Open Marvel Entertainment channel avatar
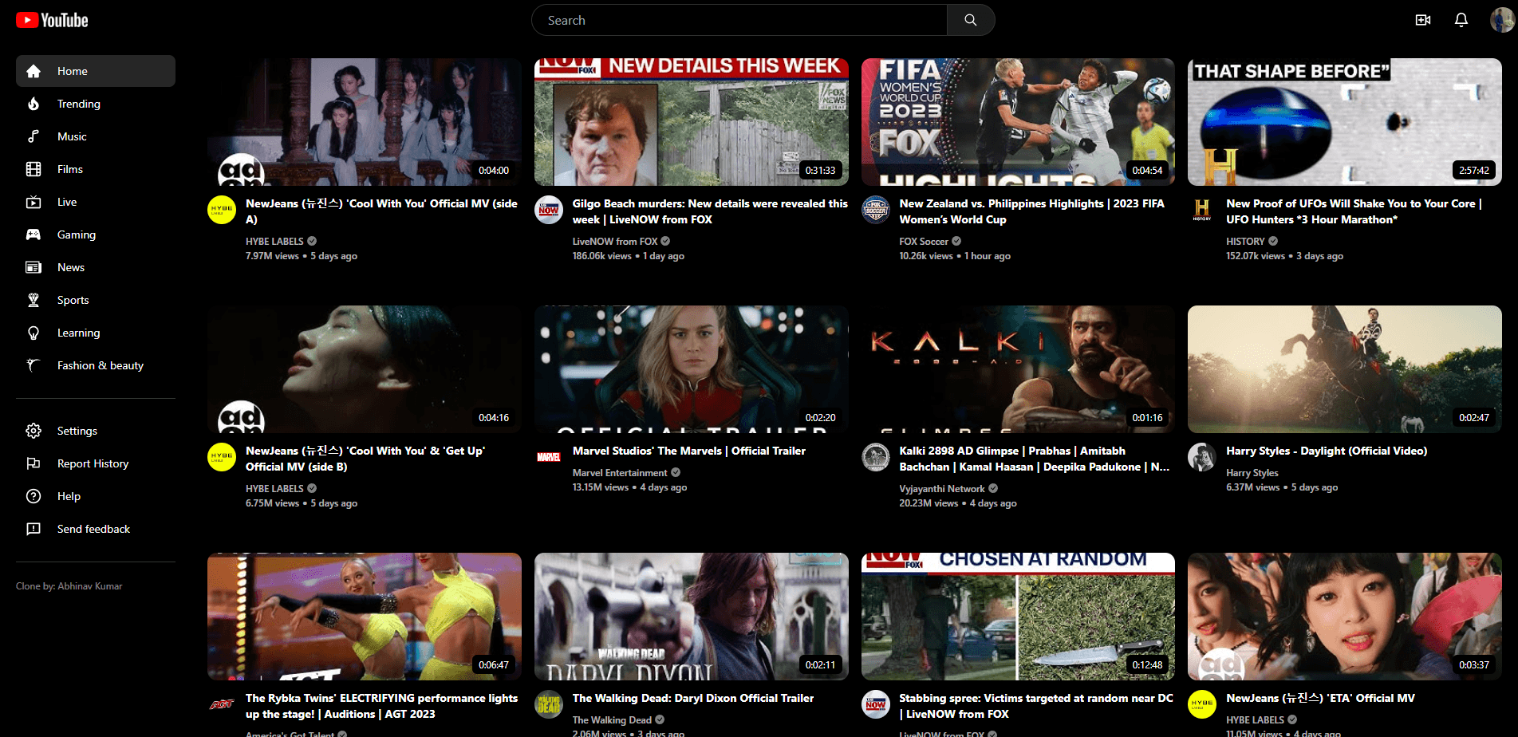 tap(549, 457)
